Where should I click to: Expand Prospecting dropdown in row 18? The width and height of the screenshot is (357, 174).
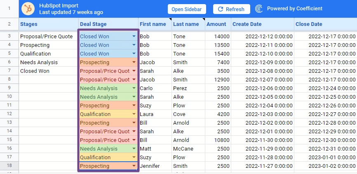pos(134,166)
